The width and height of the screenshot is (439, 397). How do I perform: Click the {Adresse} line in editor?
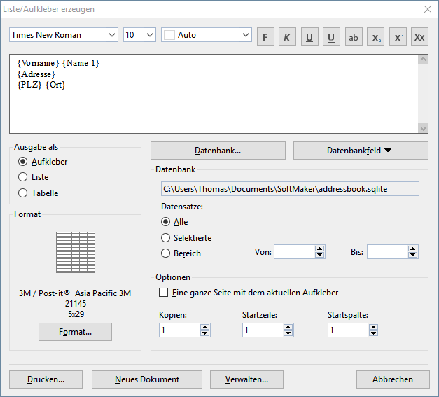[x=36, y=74]
